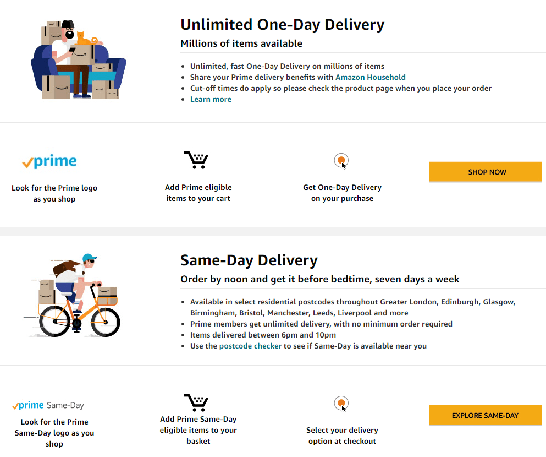Screen dimensions: 546x457
Task: Click the Unlimited One-Day Delivery heading
Action: pyautogui.click(x=283, y=25)
